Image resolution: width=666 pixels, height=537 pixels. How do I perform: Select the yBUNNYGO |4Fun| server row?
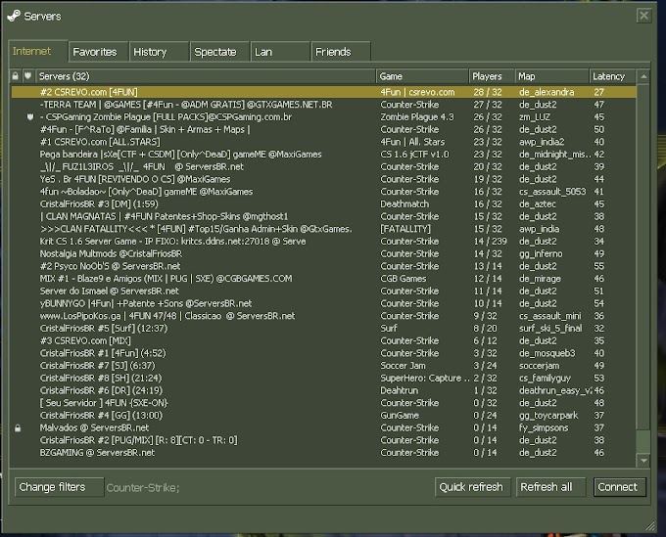[323, 303]
